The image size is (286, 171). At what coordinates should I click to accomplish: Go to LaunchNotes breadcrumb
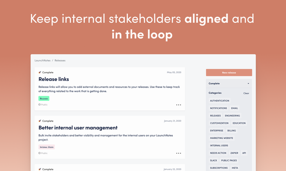click(42, 61)
